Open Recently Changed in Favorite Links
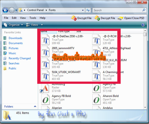This screenshot has height=124, width=149. point(20,58)
